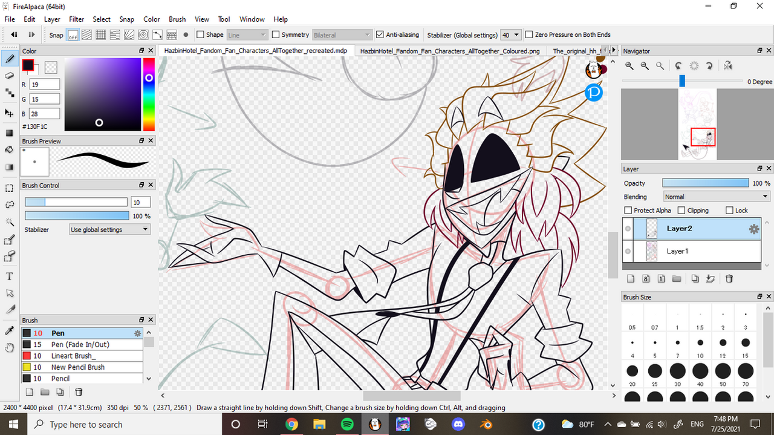The height and width of the screenshot is (435, 774).
Task: Enable the Clipping checkbox
Action: point(681,211)
